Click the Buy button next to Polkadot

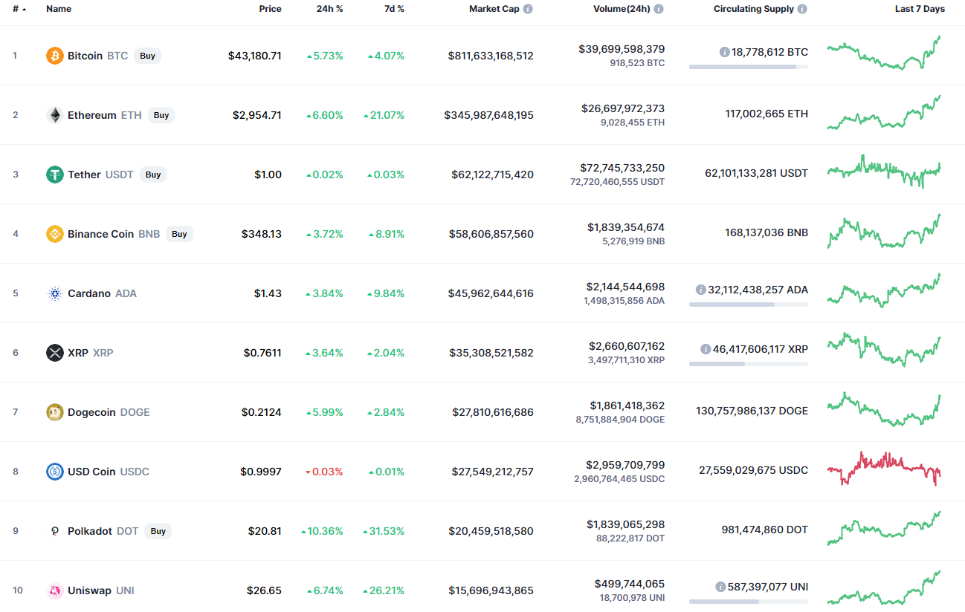(158, 531)
